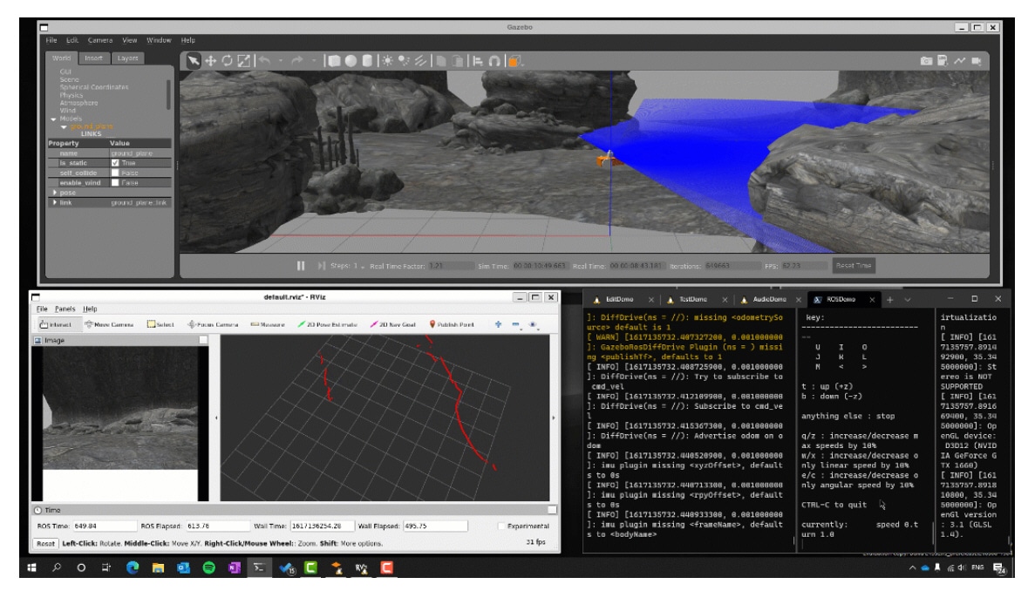The image size is (1028, 591).
Task: Open the Panels menu in RViz
Action: [x=65, y=309]
